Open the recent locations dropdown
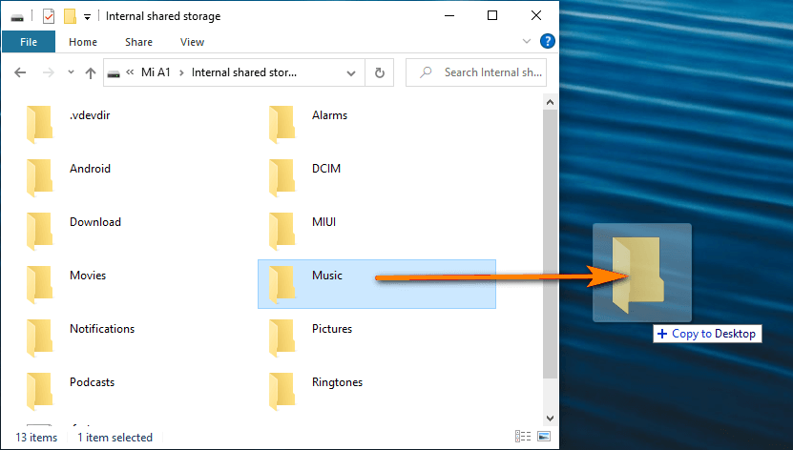The width and height of the screenshot is (793, 450). (x=71, y=72)
